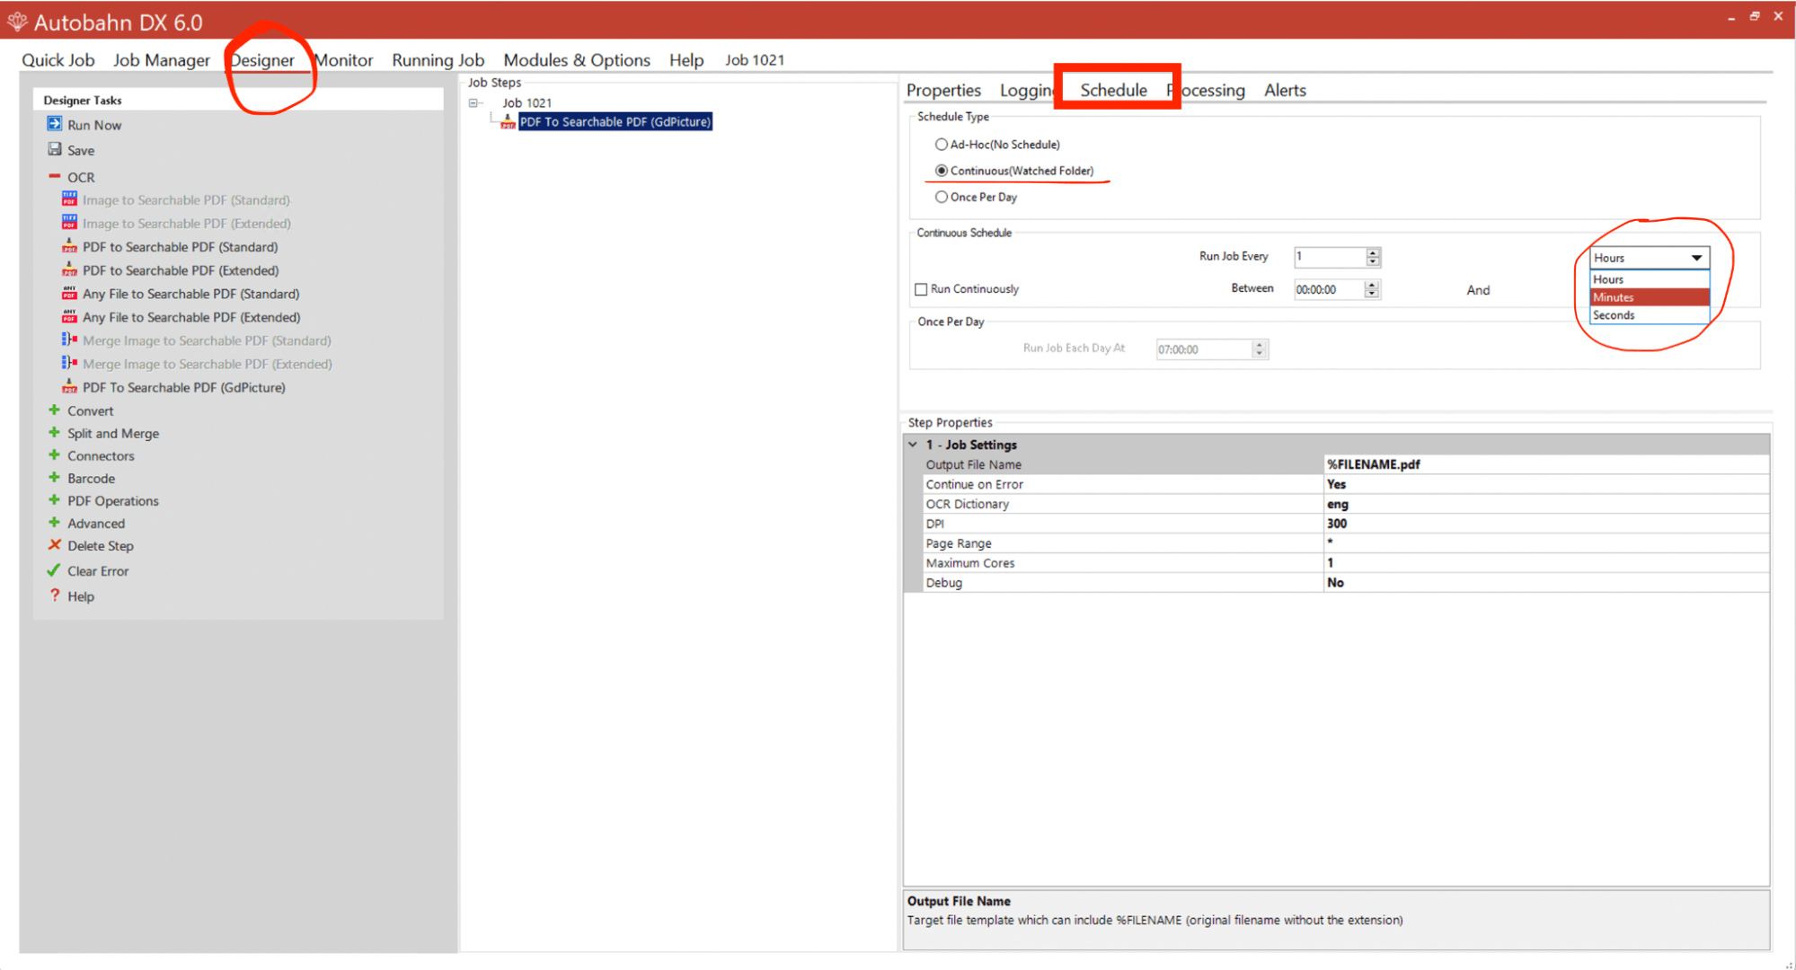Viewport: 1796px width, 970px height.
Task: Select PDF To Searchable PDF (GdPicture) job step
Action: (x=614, y=121)
